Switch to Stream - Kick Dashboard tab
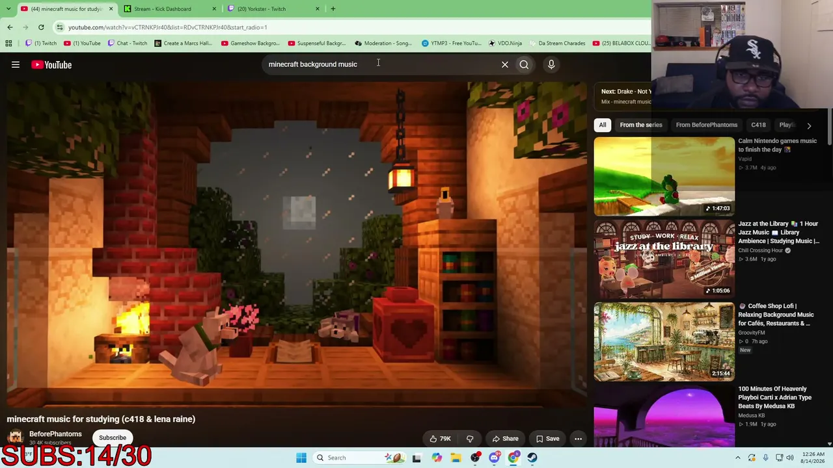The width and height of the screenshot is (833, 468). pyautogui.click(x=169, y=9)
